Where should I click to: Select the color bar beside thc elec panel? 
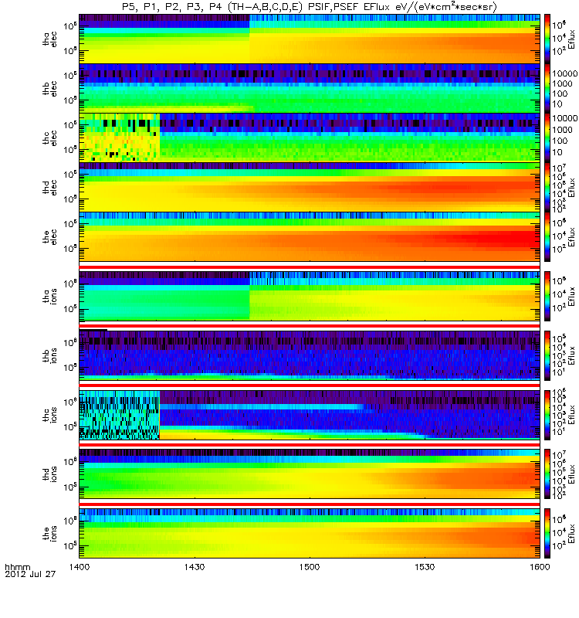[547, 138]
